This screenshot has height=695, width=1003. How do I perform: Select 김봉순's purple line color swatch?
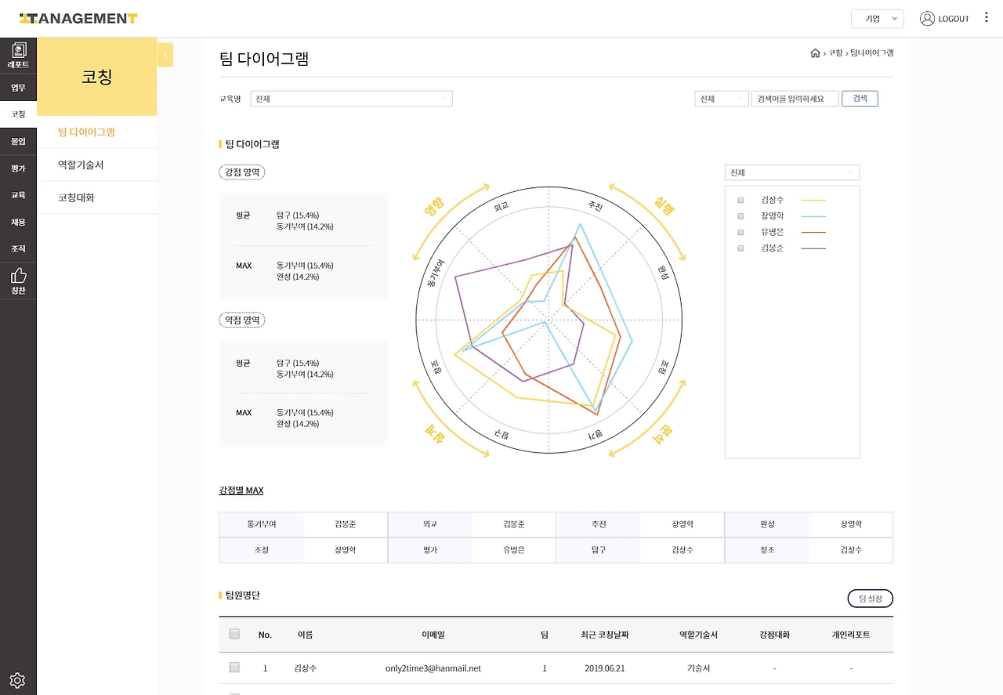click(813, 248)
